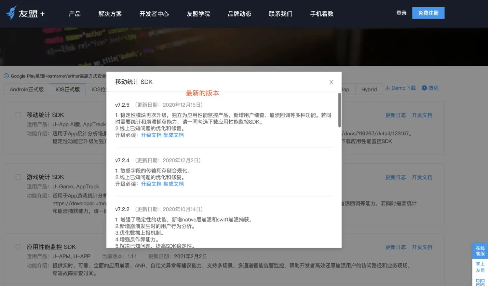Open the 品牌动态 menu
Screen dimensions: 488x286
point(239,14)
